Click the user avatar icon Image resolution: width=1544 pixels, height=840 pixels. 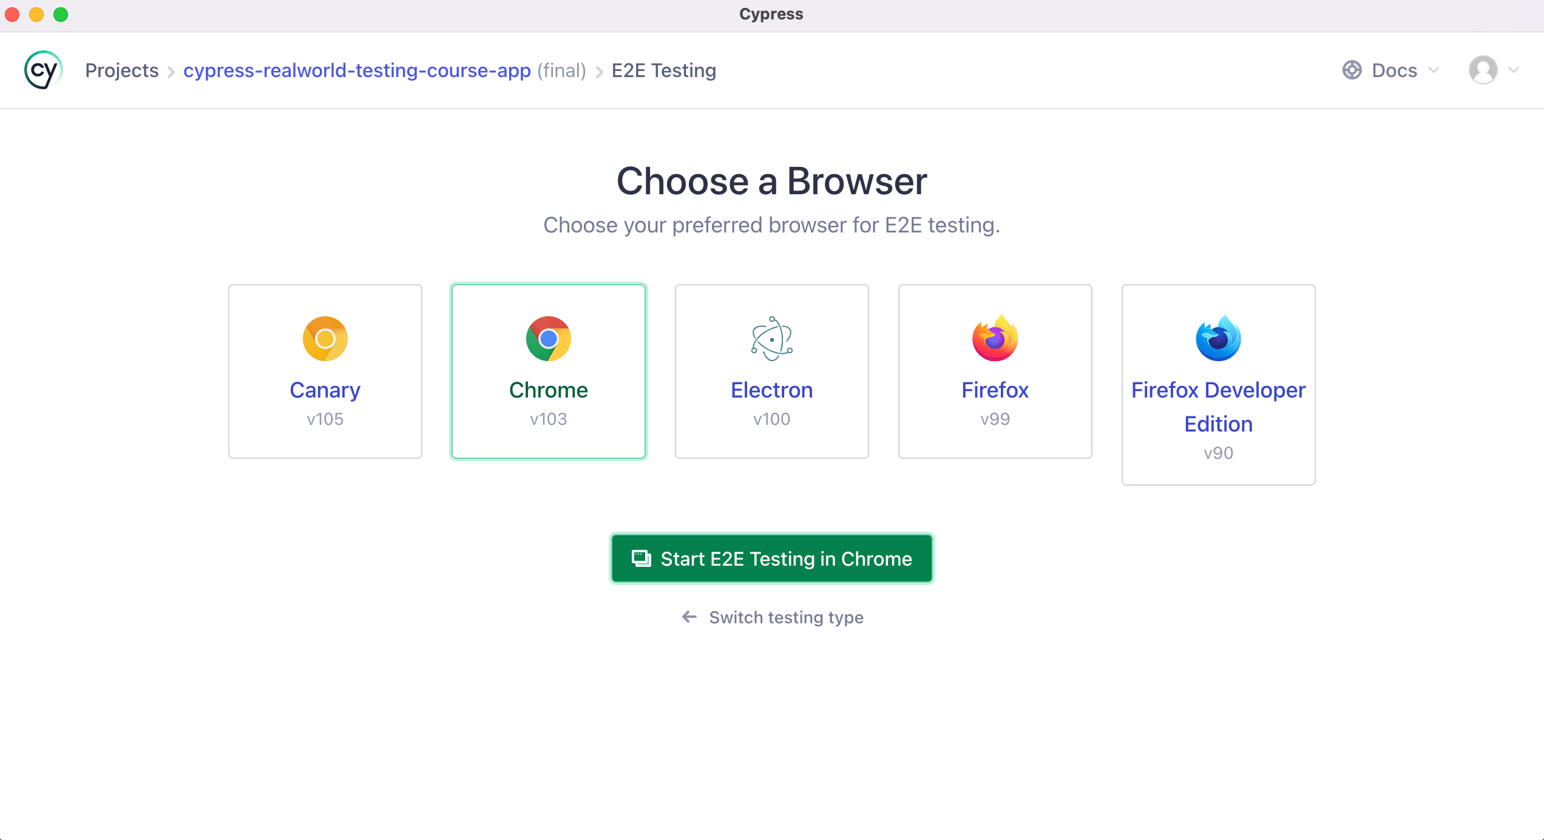(1482, 70)
